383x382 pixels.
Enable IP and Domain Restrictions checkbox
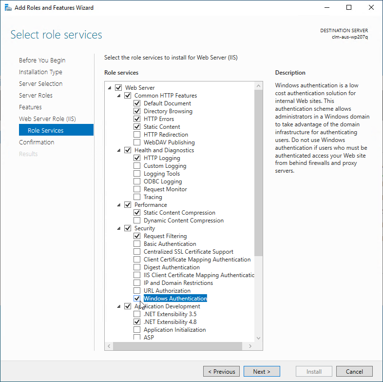point(137,283)
